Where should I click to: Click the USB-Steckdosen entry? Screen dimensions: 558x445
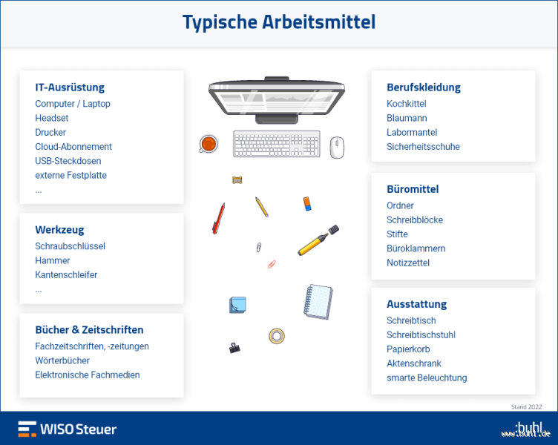point(68,161)
